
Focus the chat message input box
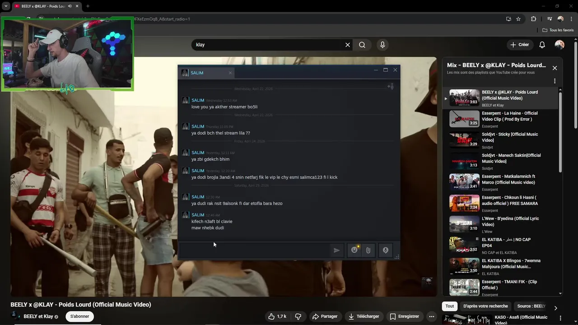click(255, 250)
